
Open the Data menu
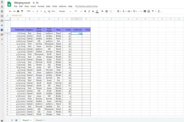coord(48,6)
